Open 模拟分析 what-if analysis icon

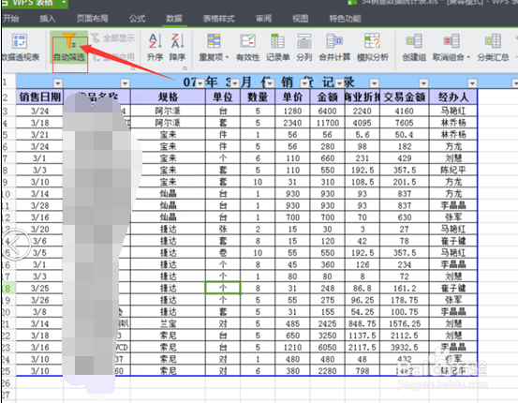[x=372, y=41]
